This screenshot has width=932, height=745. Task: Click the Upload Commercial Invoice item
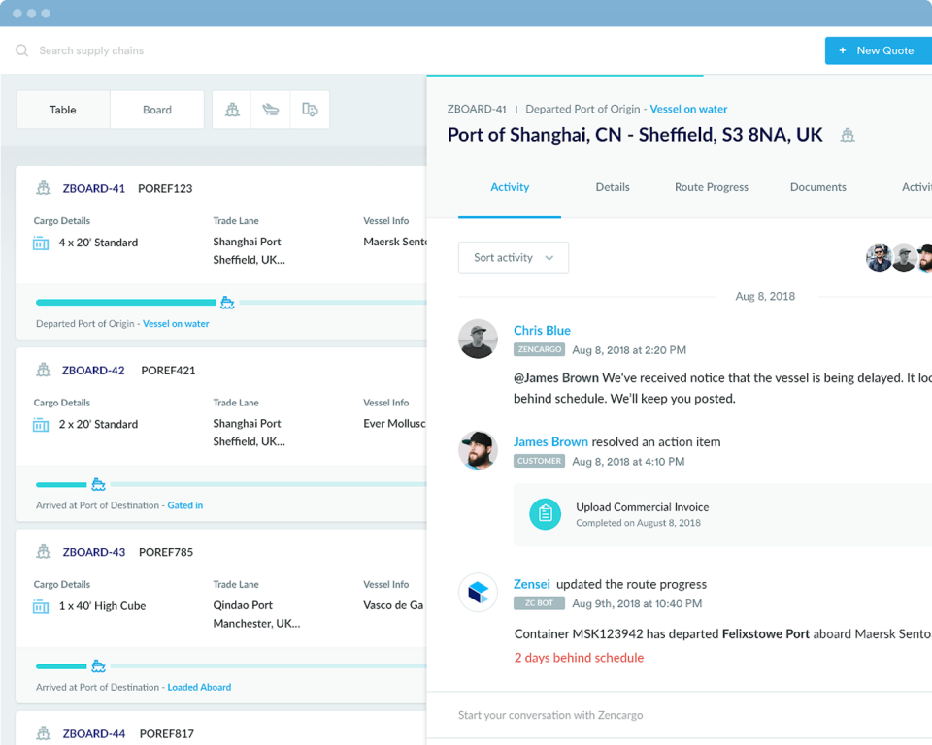point(722,514)
